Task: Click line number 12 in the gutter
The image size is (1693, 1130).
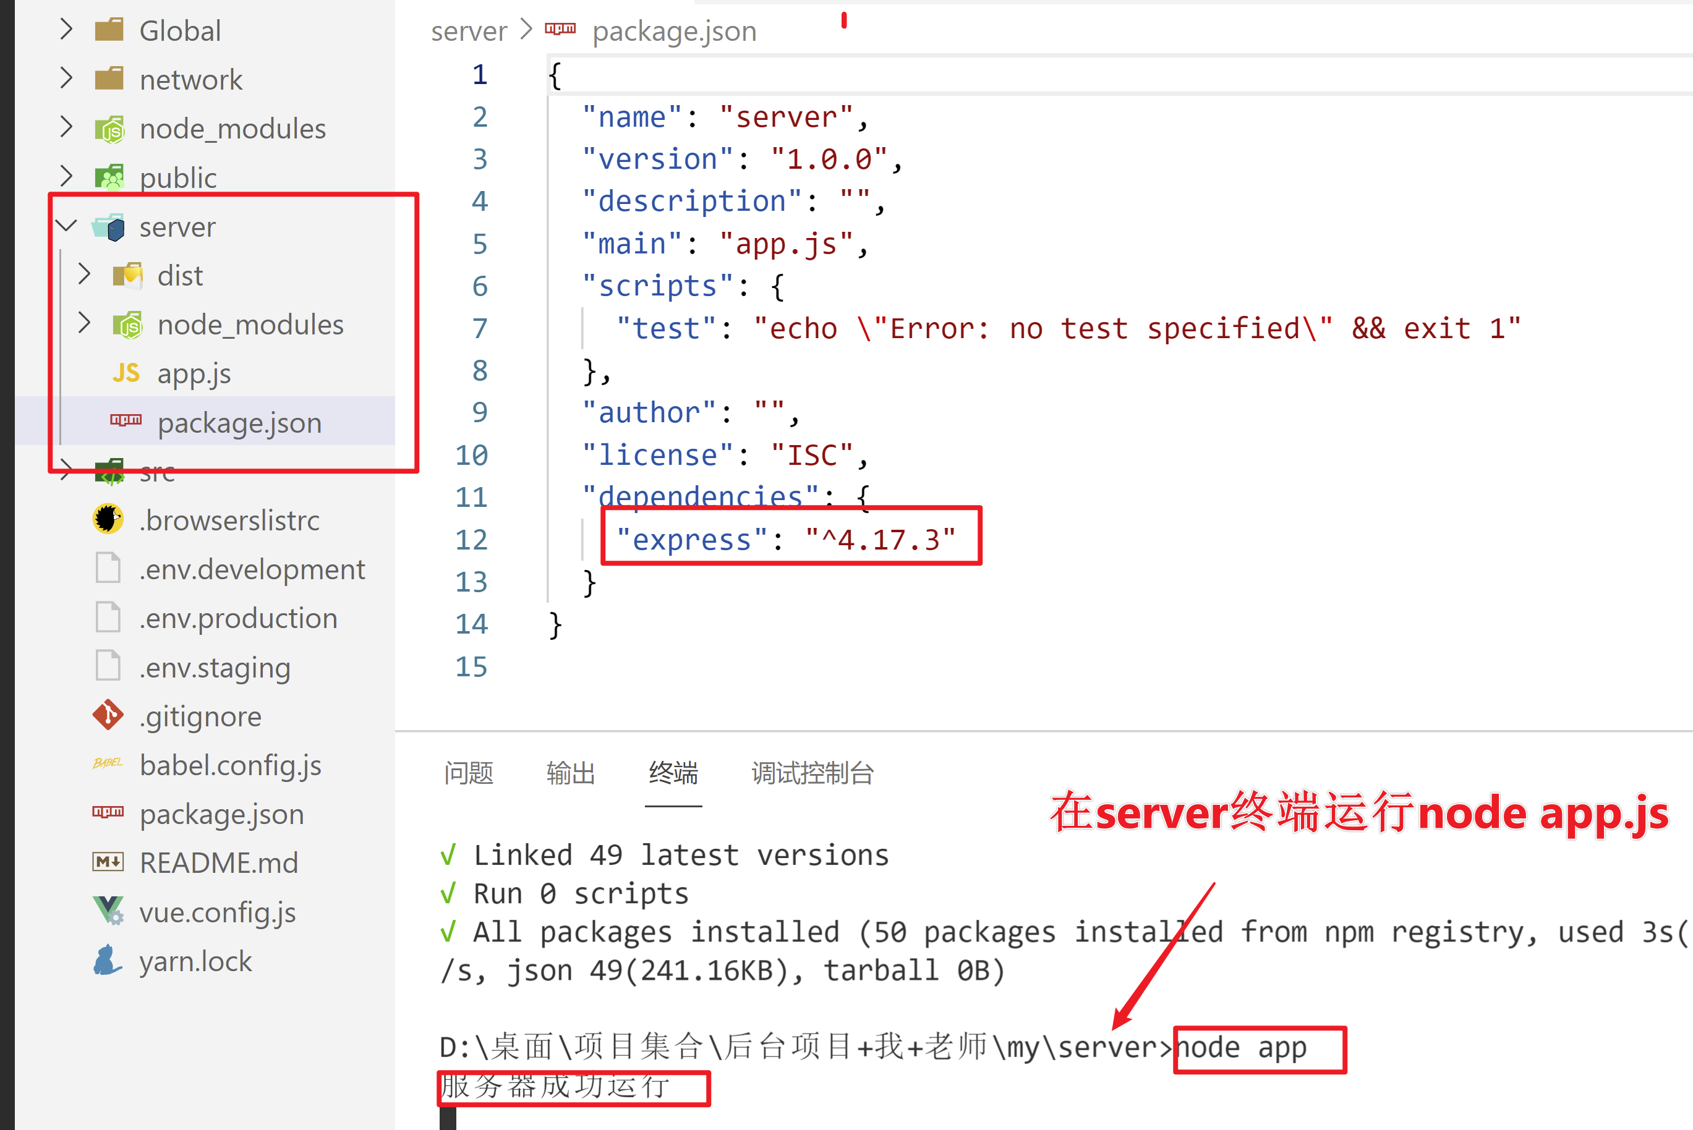Action: (x=471, y=540)
